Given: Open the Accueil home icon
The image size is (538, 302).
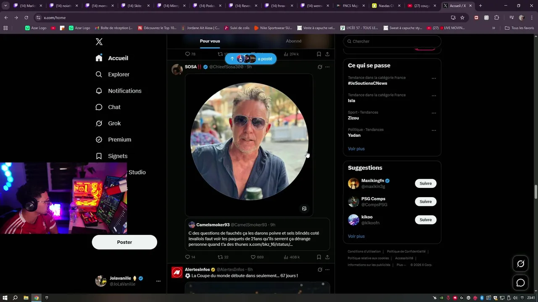Looking at the screenshot, I should [x=99, y=58].
